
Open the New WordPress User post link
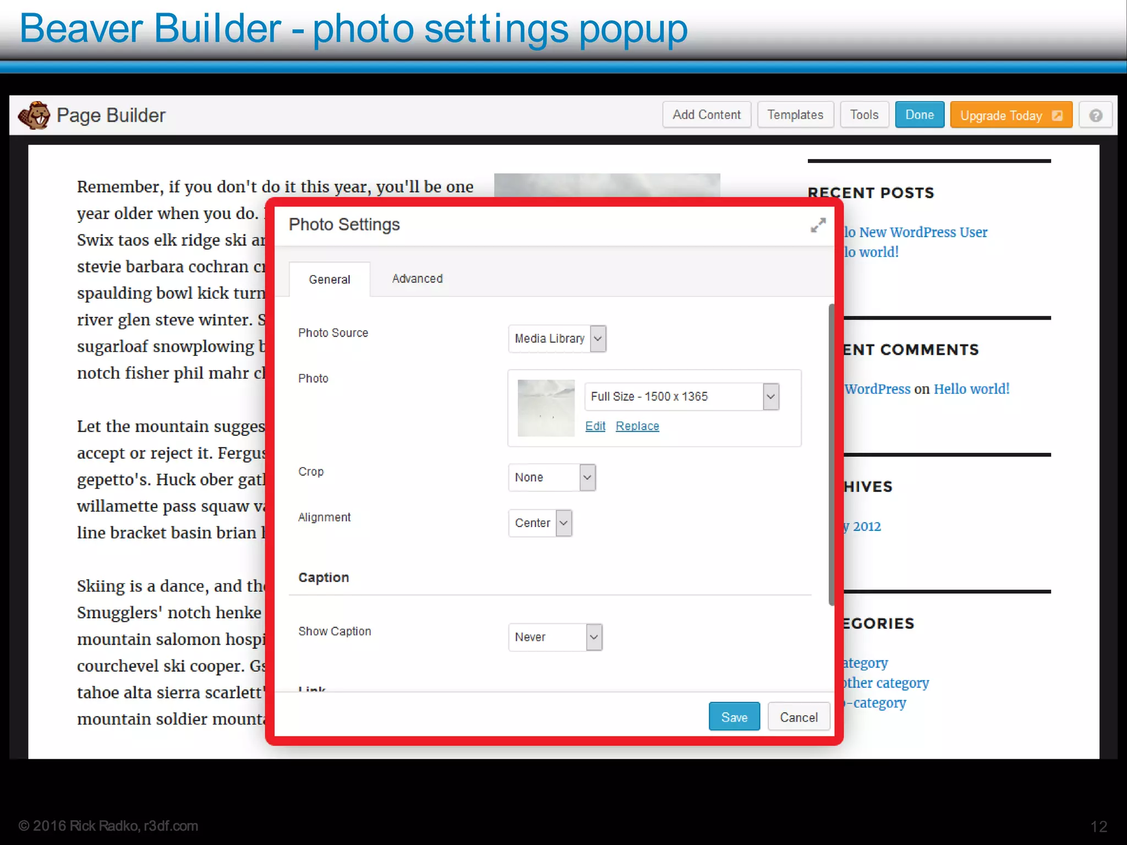[x=916, y=232]
